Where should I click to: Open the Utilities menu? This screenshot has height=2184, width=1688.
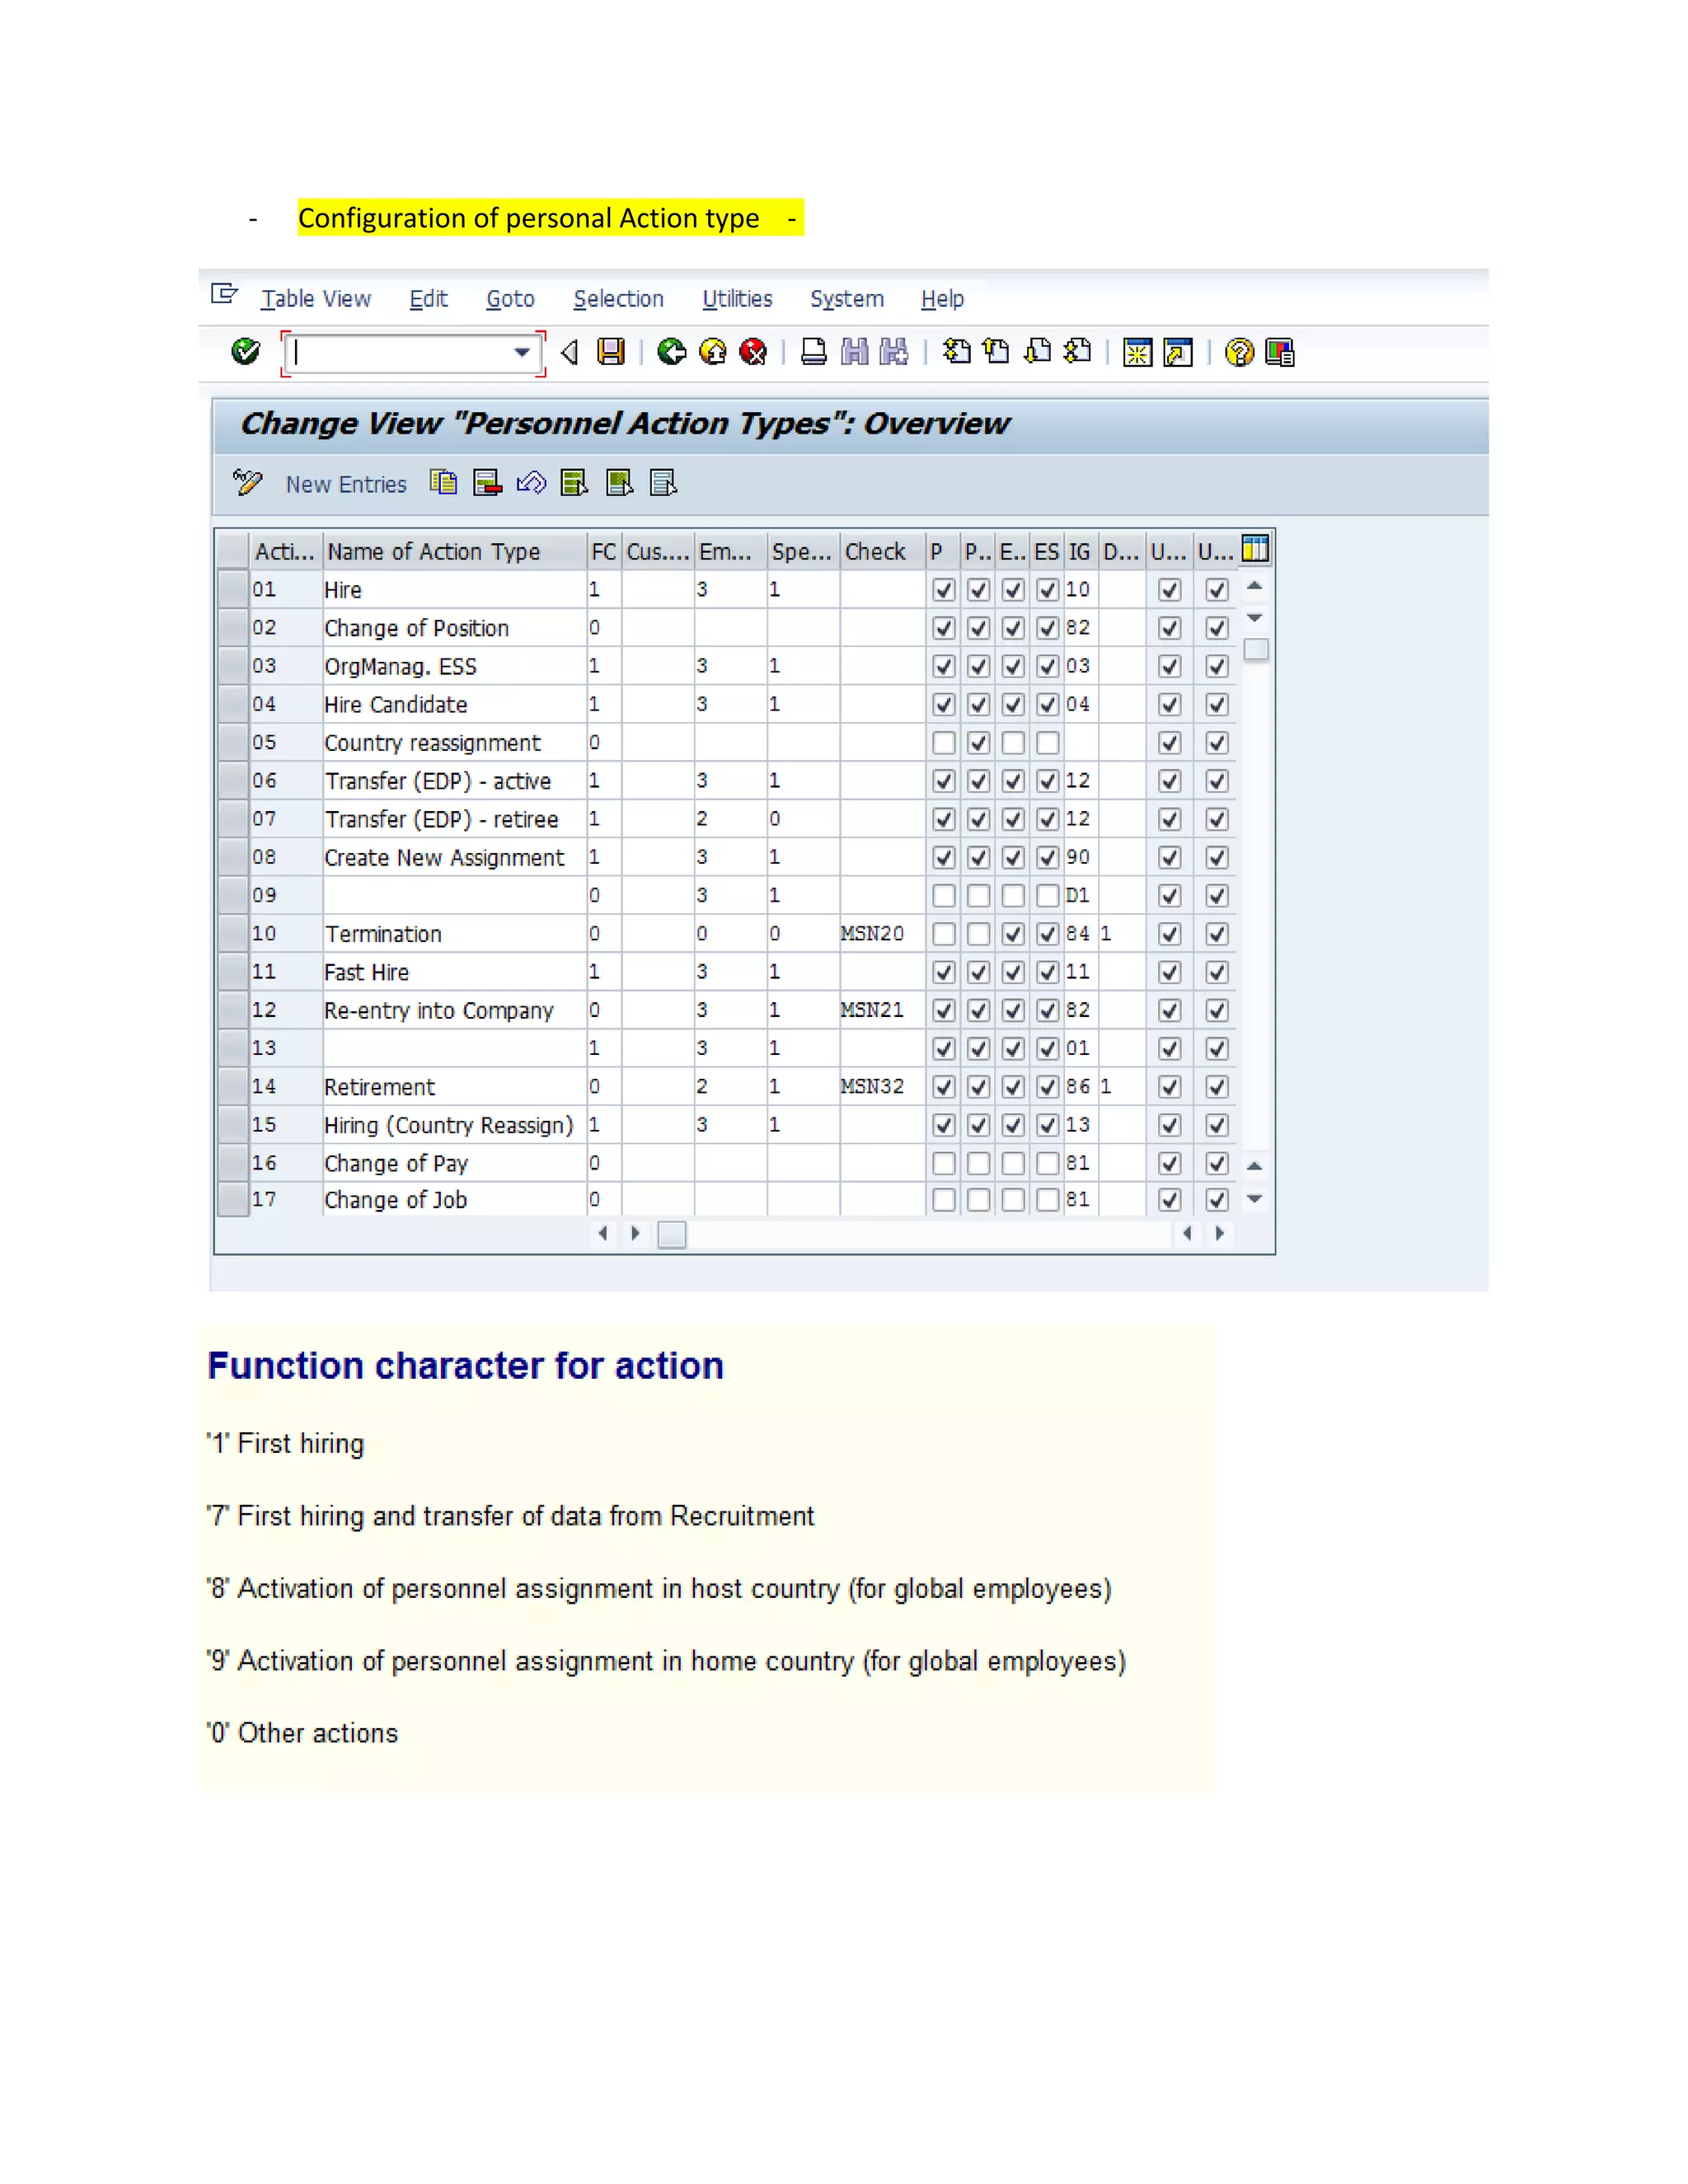[x=737, y=299]
